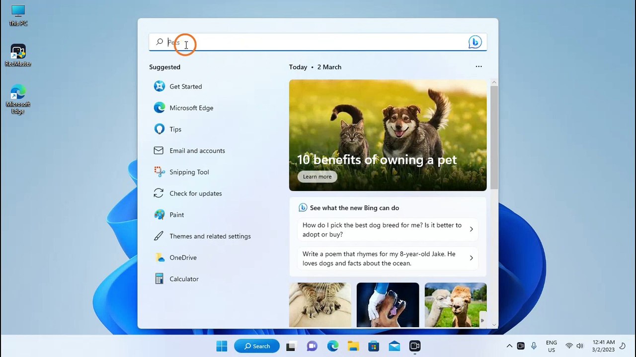Open the three-dot options menu beside Today

[478, 66]
